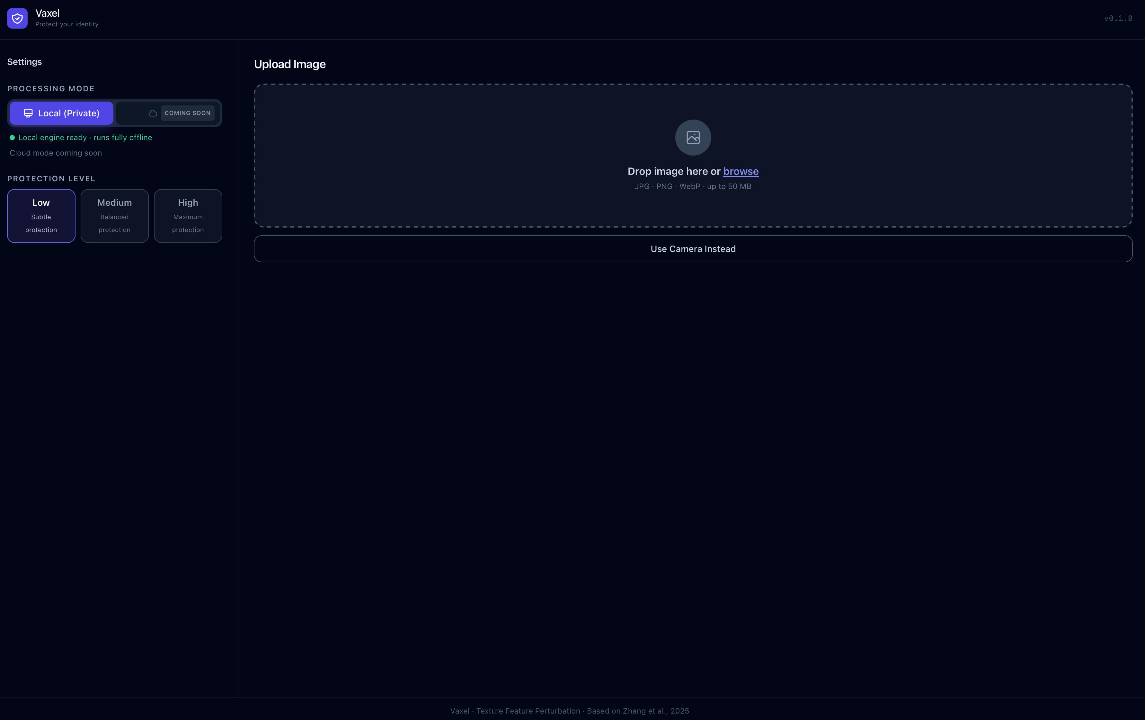Click the monitor icon in Local button
Viewport: 1145px width, 720px height.
pos(28,113)
